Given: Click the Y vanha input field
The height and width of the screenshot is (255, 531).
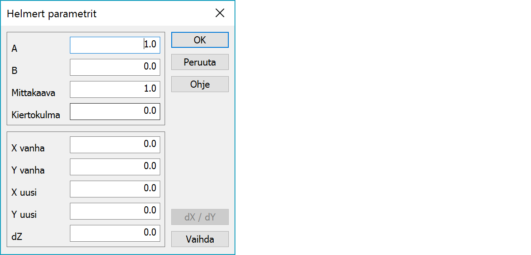Looking at the screenshot, I should pyautogui.click(x=115, y=167).
